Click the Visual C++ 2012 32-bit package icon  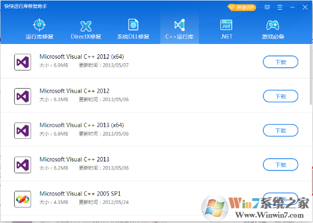[x=23, y=97]
